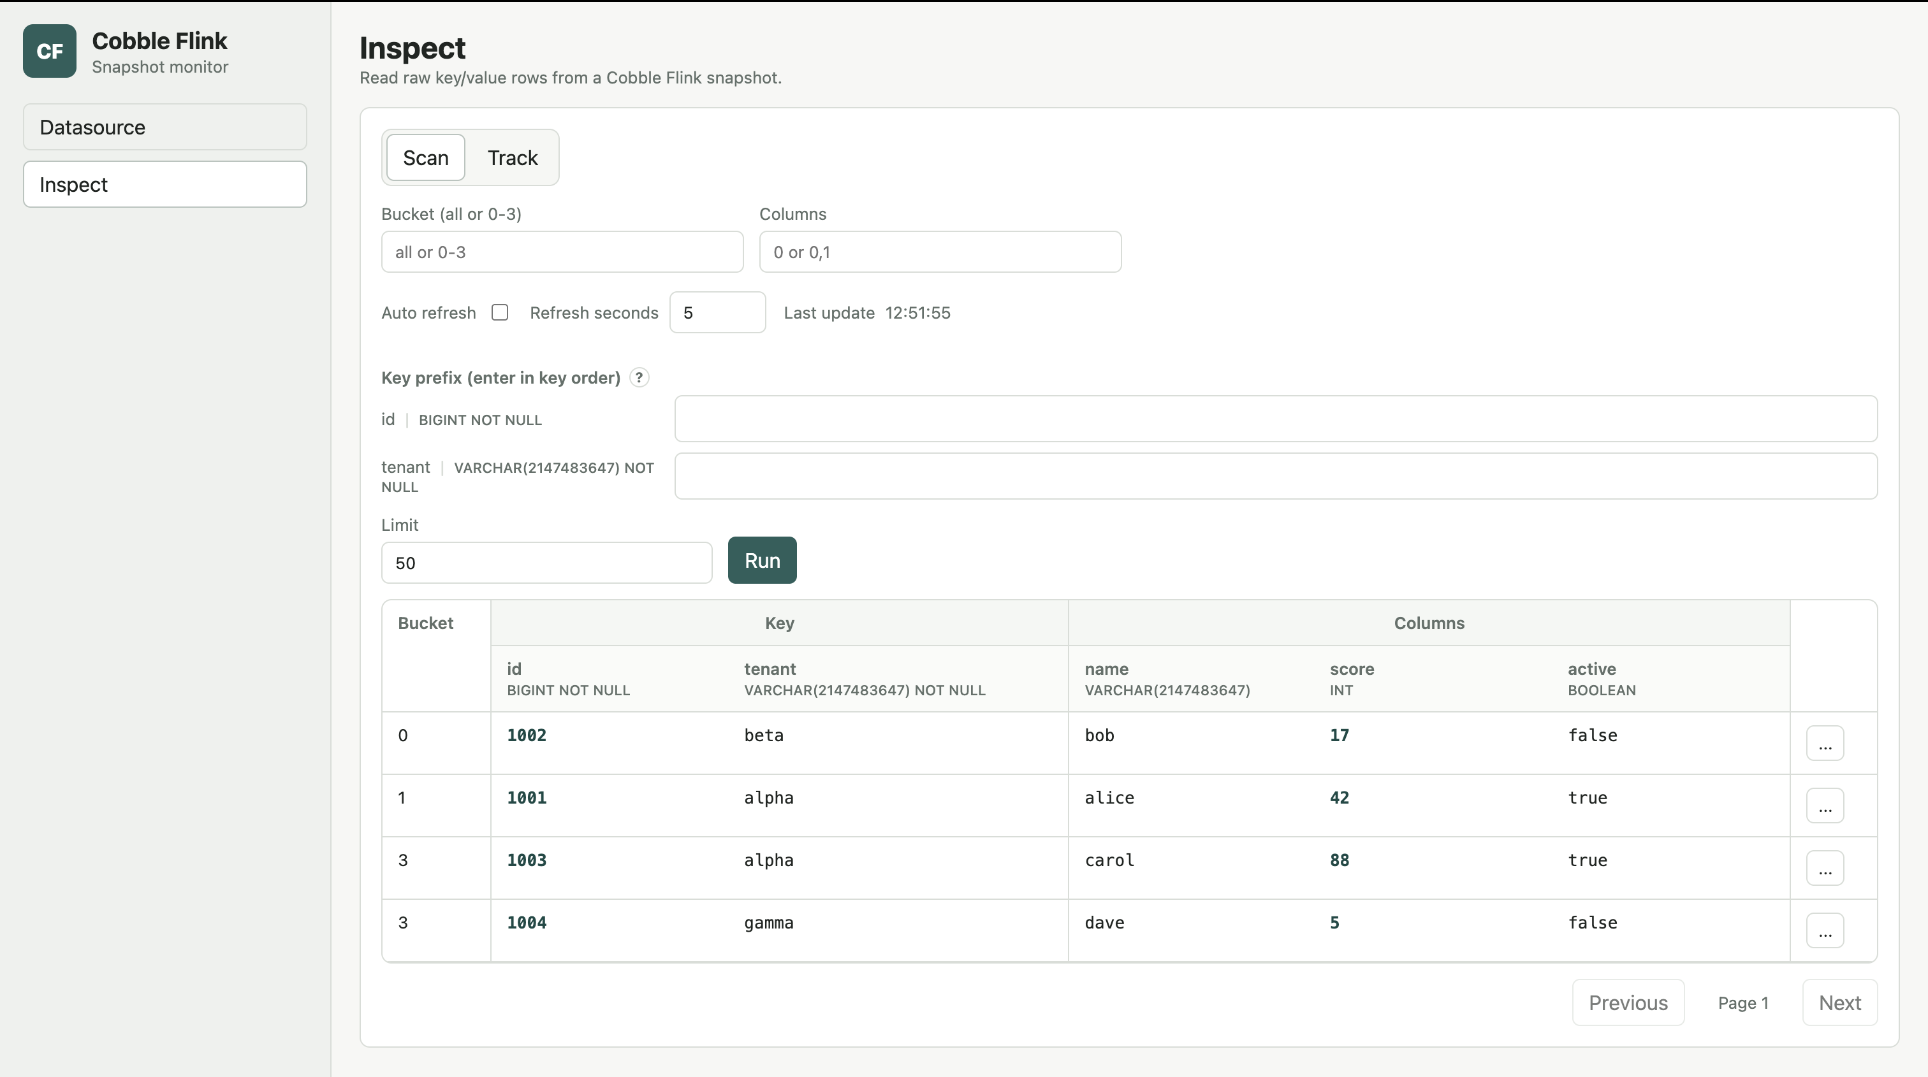Select the Scan tab
The width and height of the screenshot is (1928, 1077).
(x=425, y=158)
